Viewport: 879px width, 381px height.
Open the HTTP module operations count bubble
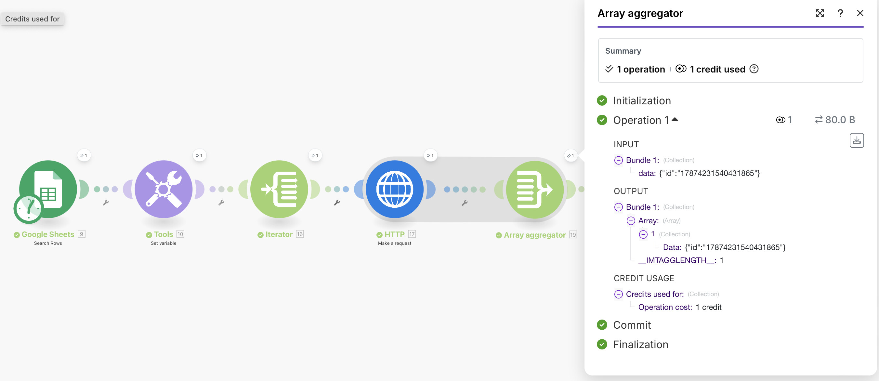click(430, 155)
